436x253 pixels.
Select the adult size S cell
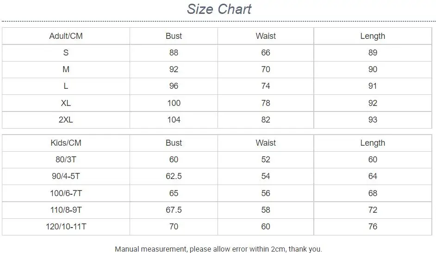(x=66, y=53)
